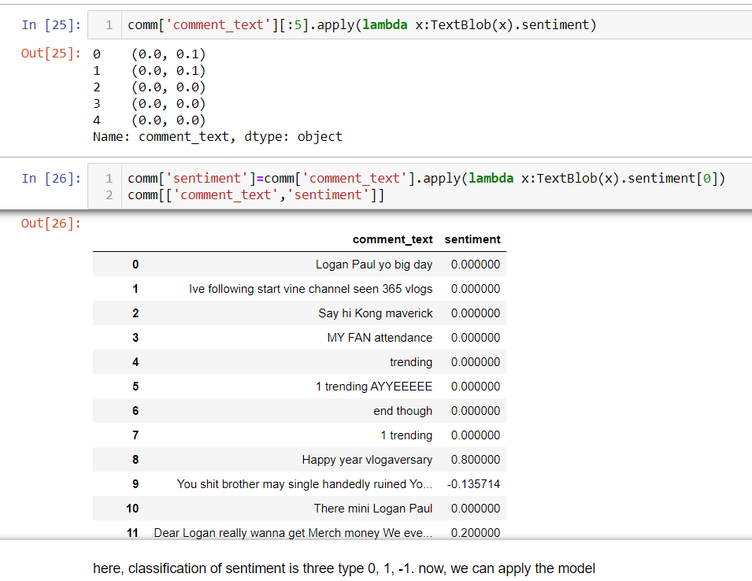Select the Out[25] output prompt
The height and width of the screenshot is (581, 752).
click(x=50, y=54)
